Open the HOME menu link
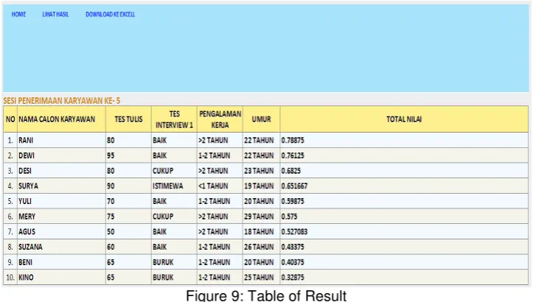533x302 pixels. coord(18,14)
